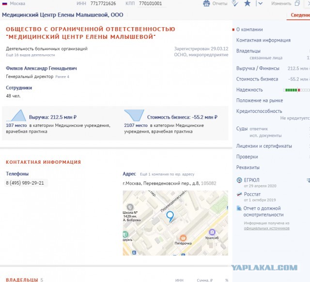
Task: Go to Владельцы in the sidebar
Action: tap(248, 51)
